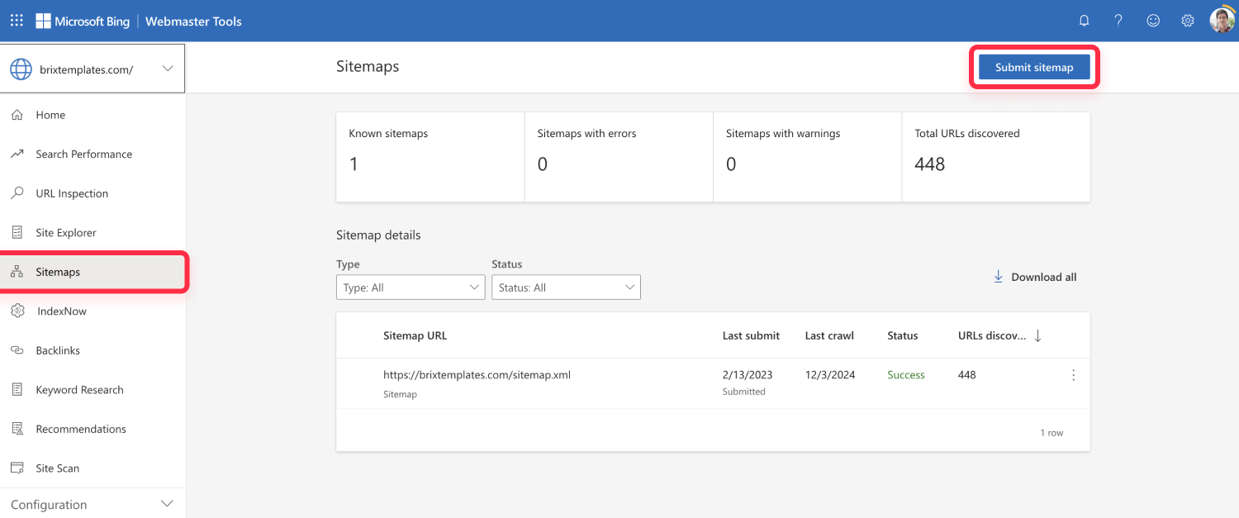Open settings gear icon in header
The width and height of the screenshot is (1239, 518).
coord(1188,21)
